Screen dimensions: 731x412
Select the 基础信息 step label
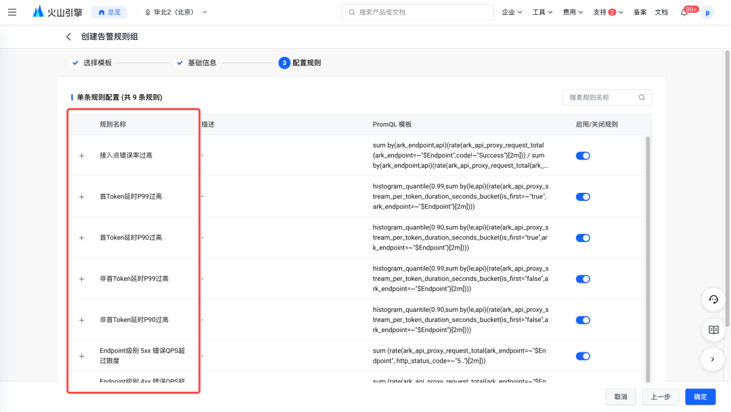pos(202,62)
